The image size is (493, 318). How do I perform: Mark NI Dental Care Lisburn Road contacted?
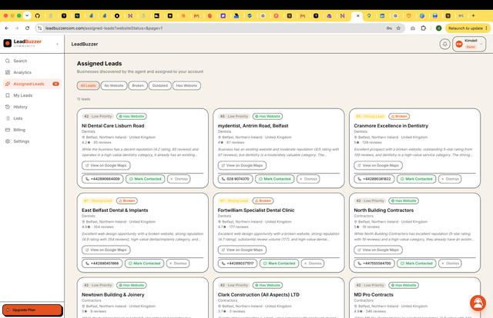[x=146, y=179]
